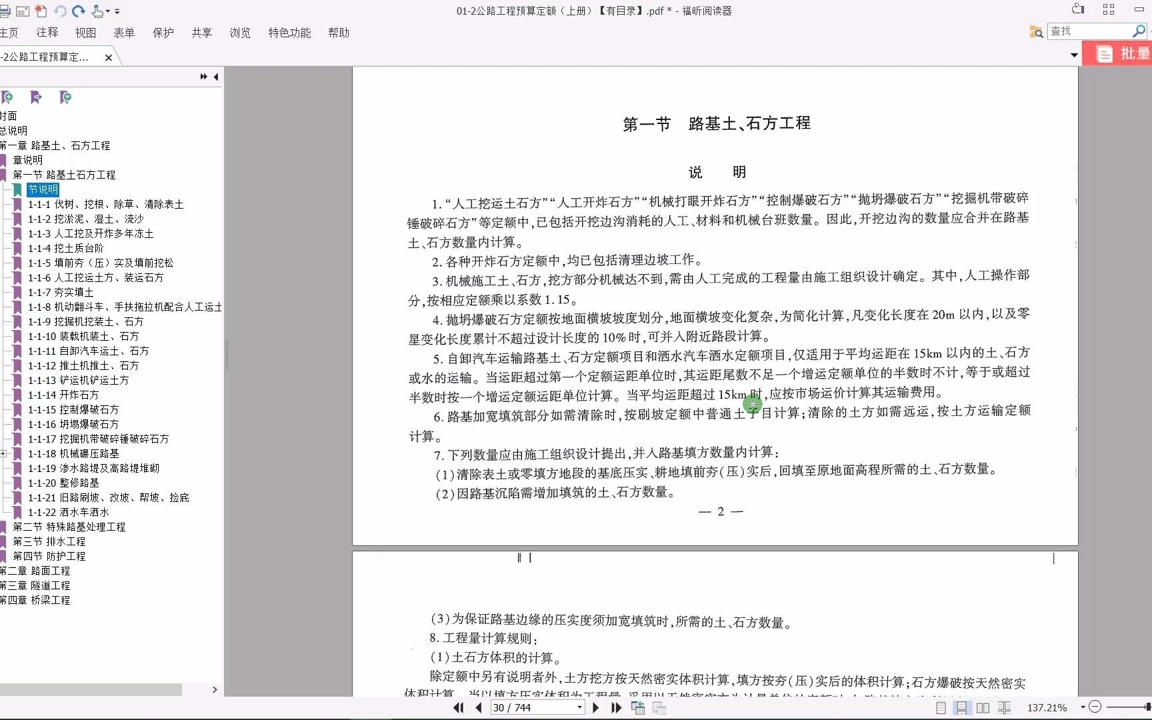Select two-page facing view mode
The height and width of the screenshot is (720, 1152).
coord(983,707)
